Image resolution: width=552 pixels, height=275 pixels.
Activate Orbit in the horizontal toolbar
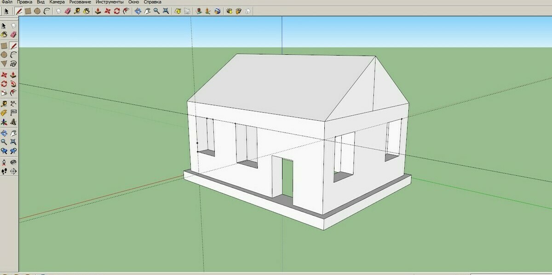[x=138, y=11]
